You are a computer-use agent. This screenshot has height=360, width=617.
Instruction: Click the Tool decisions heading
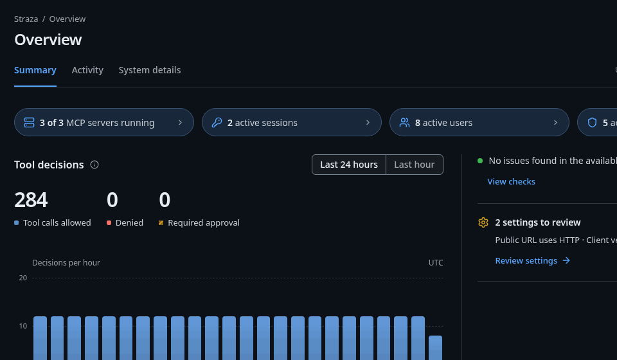[x=49, y=165]
